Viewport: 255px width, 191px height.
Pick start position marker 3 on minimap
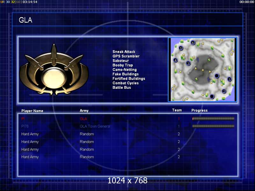click(188, 63)
